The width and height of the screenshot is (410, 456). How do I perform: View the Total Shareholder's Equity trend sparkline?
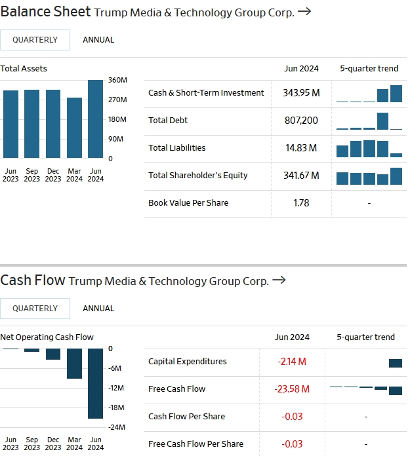369,176
